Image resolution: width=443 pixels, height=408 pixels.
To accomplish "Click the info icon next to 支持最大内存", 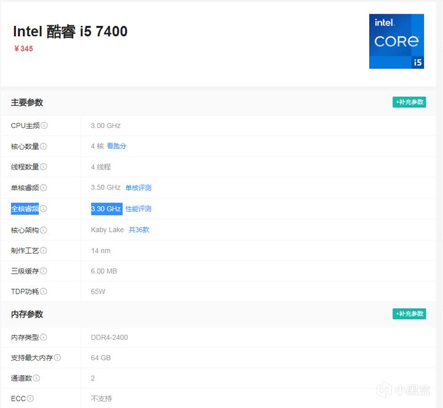I will click(57, 358).
